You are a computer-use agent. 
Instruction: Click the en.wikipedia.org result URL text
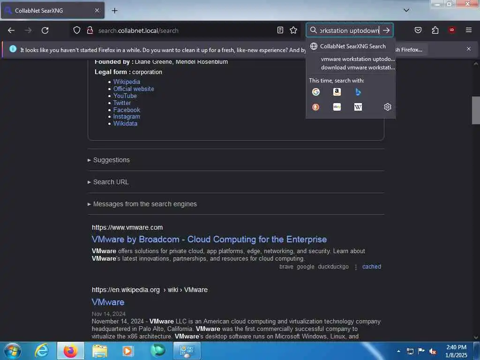pos(150,290)
